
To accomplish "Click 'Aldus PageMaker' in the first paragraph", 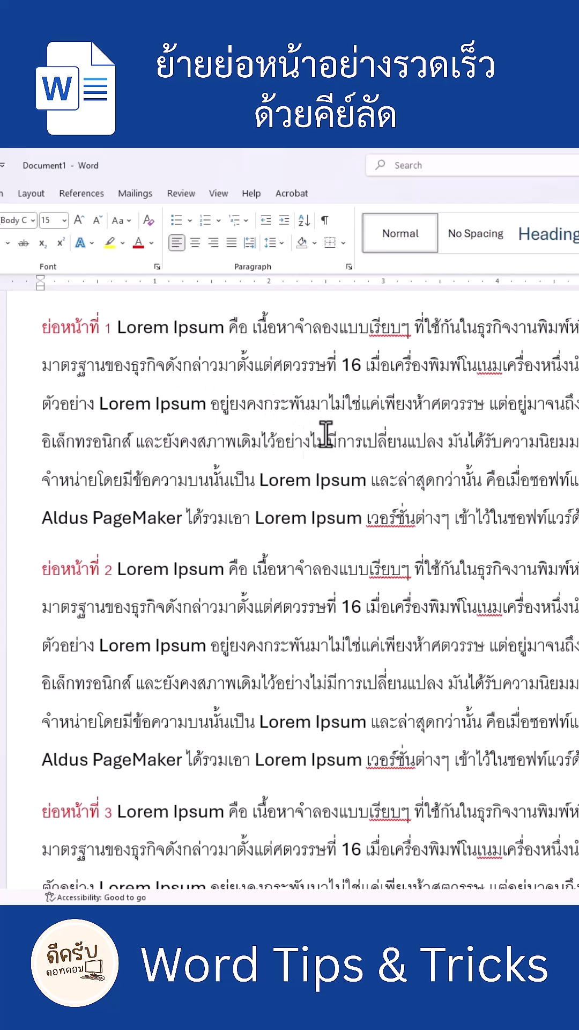I will click(x=112, y=518).
